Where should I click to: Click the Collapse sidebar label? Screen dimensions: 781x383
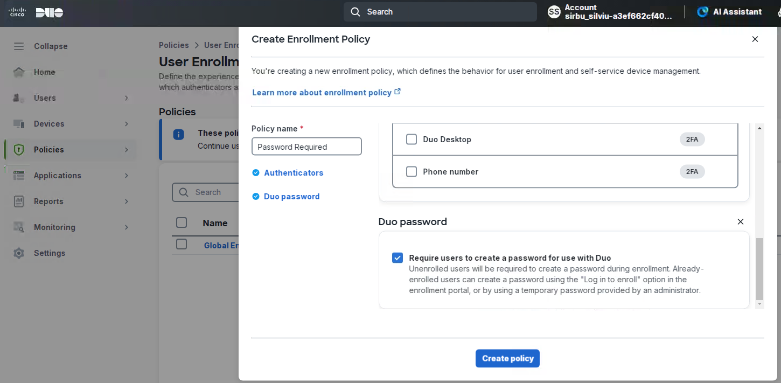click(51, 46)
